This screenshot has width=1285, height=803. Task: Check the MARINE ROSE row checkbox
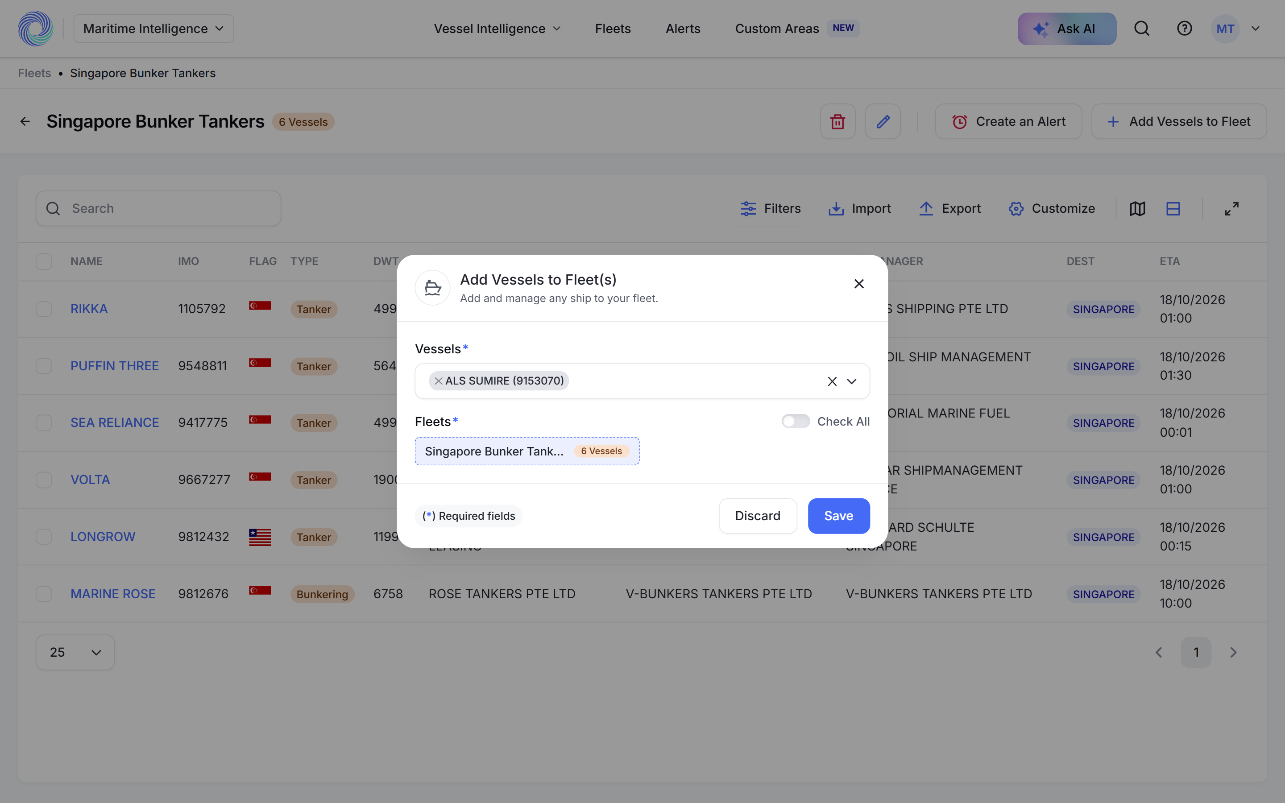click(44, 594)
